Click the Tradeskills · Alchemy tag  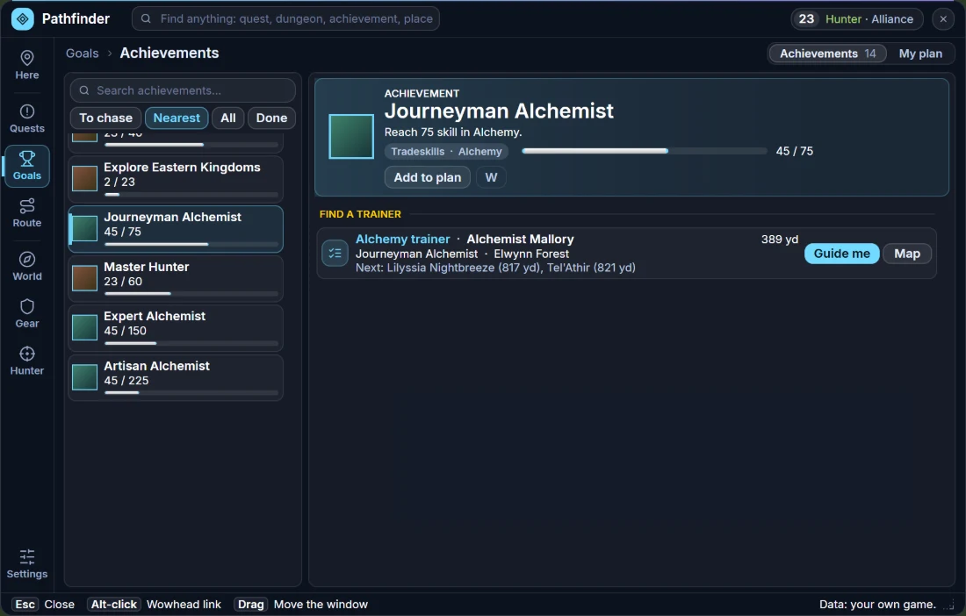[446, 152]
